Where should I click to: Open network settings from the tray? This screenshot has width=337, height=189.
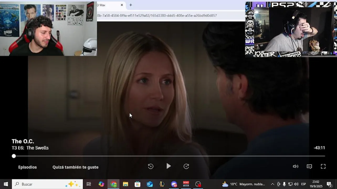coord(290,184)
